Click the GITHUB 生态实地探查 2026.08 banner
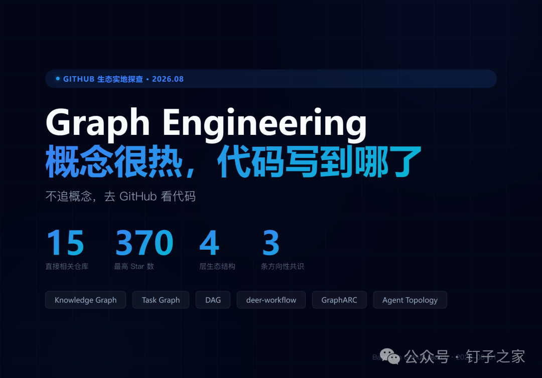 (271, 79)
